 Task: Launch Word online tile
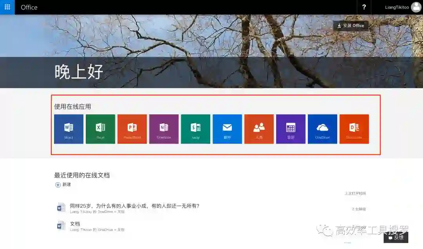[69, 129]
